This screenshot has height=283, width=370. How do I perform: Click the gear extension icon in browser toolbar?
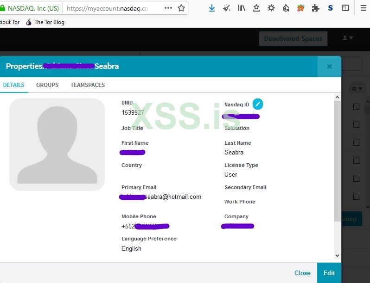[x=271, y=8]
